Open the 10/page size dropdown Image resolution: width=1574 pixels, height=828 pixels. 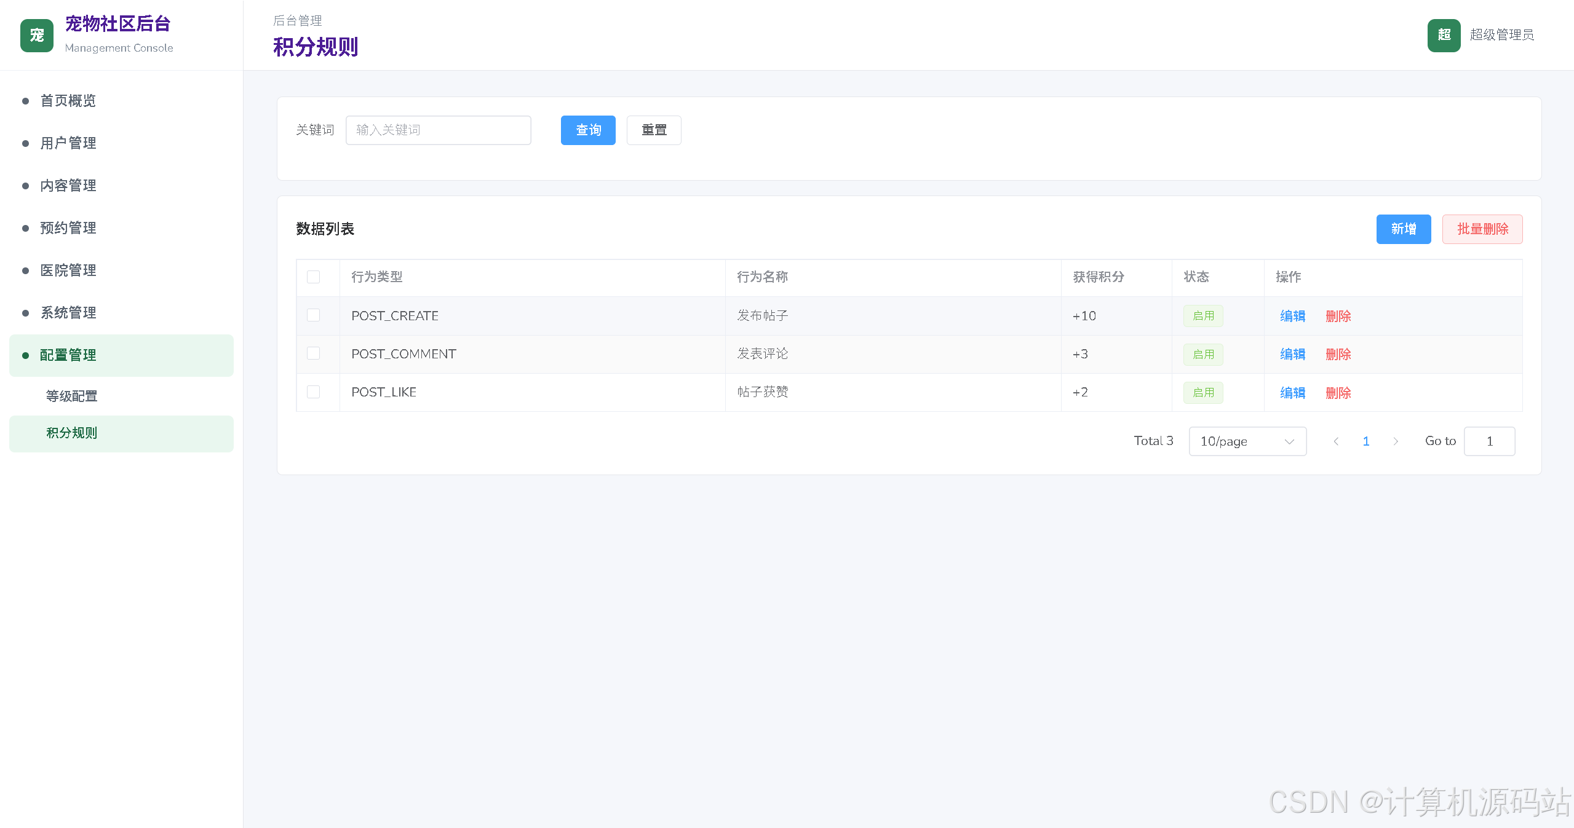tap(1247, 441)
